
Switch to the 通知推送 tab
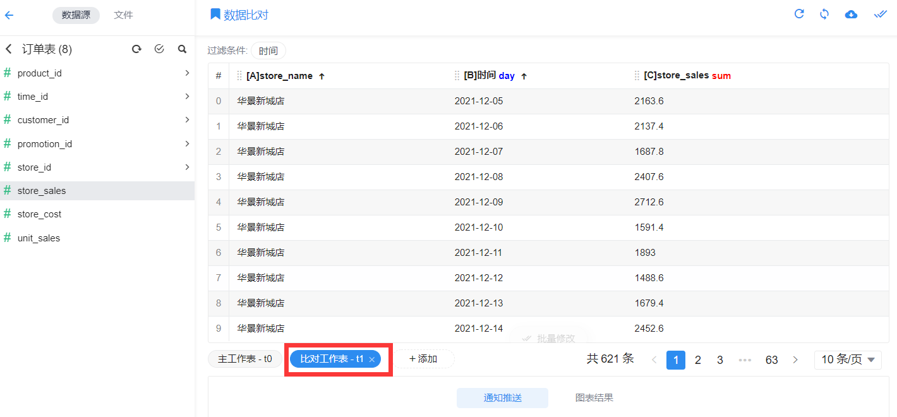point(502,398)
